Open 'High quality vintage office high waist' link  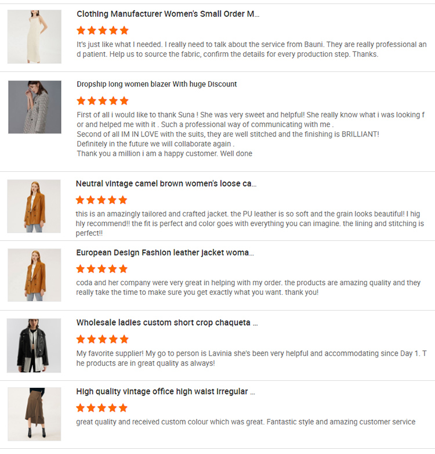[166, 391]
